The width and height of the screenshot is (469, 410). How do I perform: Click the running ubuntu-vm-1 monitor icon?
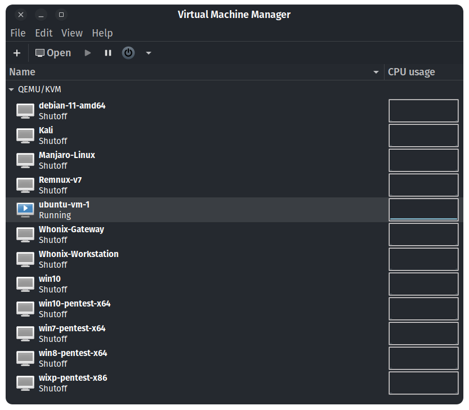pyautogui.click(x=25, y=210)
